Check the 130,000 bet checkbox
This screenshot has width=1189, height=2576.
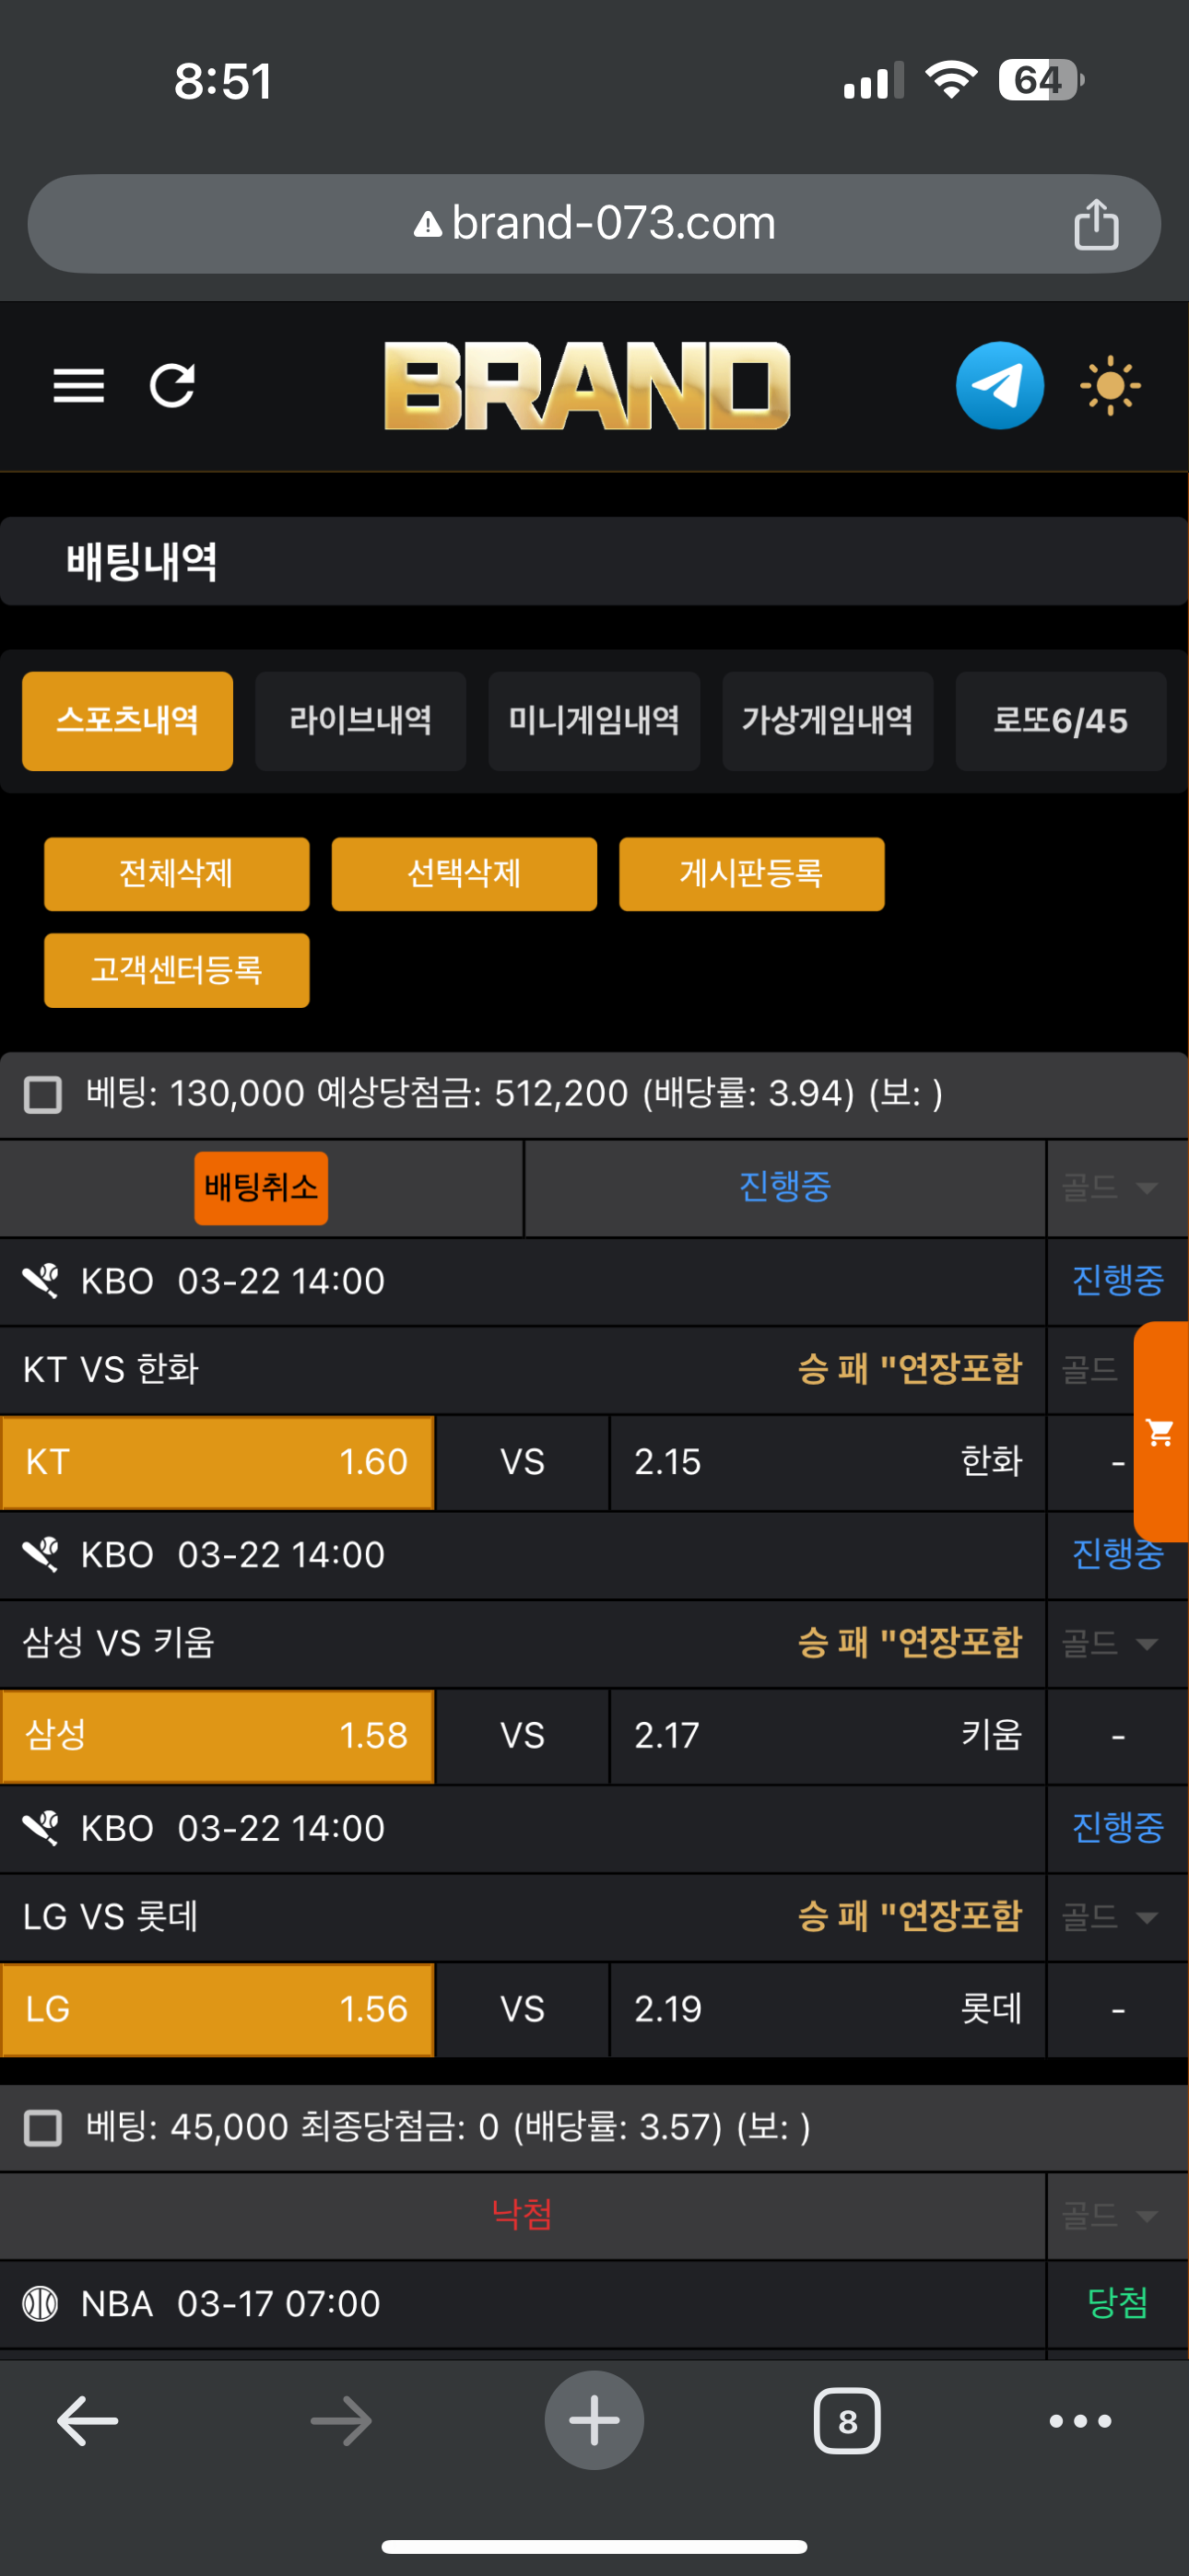[43, 1094]
